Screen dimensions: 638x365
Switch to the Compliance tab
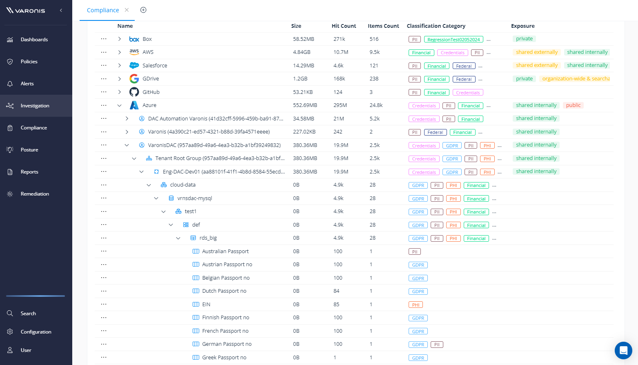(x=103, y=10)
